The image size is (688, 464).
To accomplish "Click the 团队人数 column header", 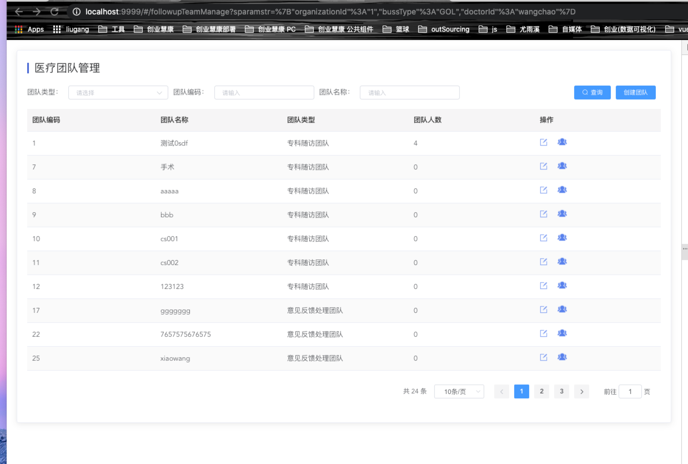I will pos(428,120).
